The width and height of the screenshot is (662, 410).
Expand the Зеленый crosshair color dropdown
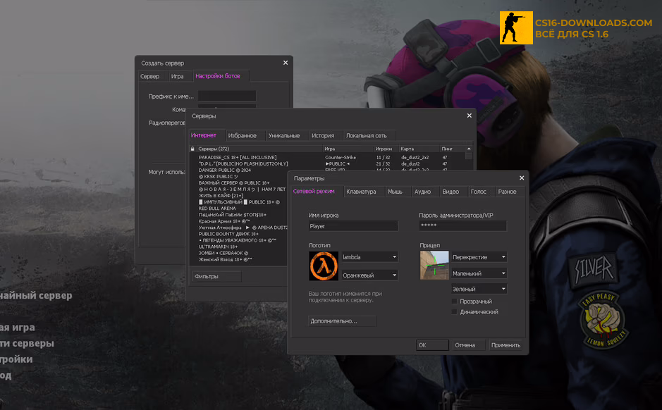479,289
